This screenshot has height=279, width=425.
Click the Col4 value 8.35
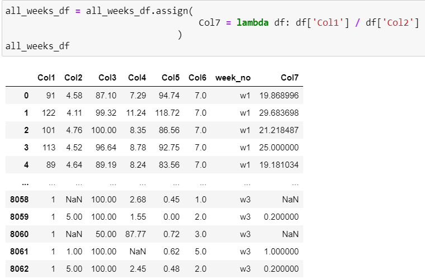coord(138,130)
